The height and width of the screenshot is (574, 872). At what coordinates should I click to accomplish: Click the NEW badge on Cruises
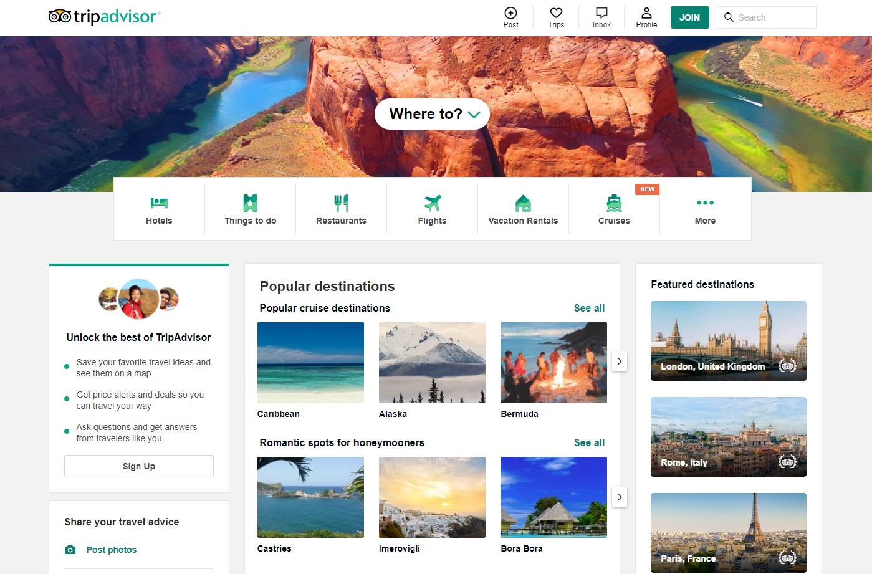pyautogui.click(x=647, y=189)
